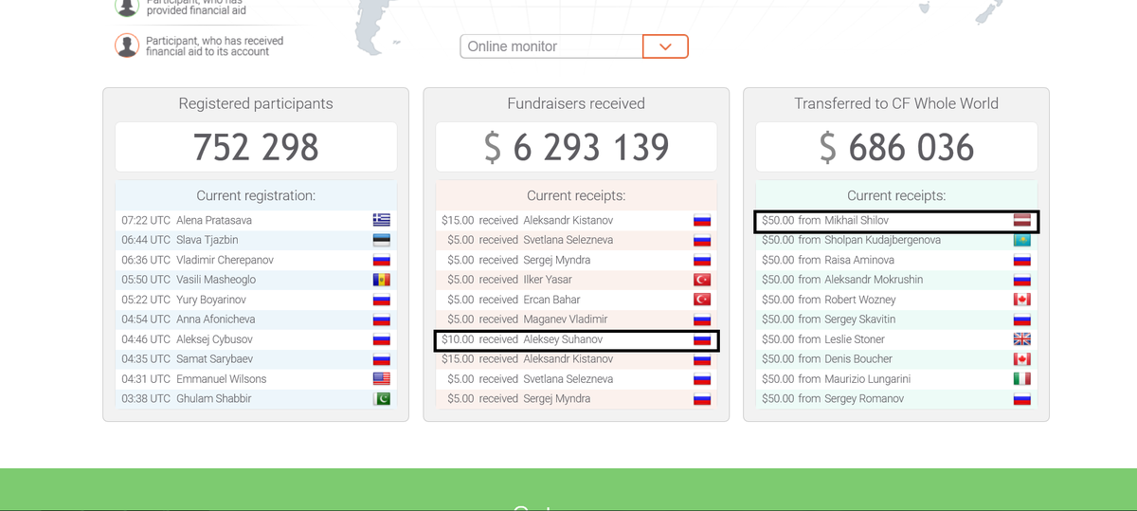Select the name Leslie Stoner

855,339
